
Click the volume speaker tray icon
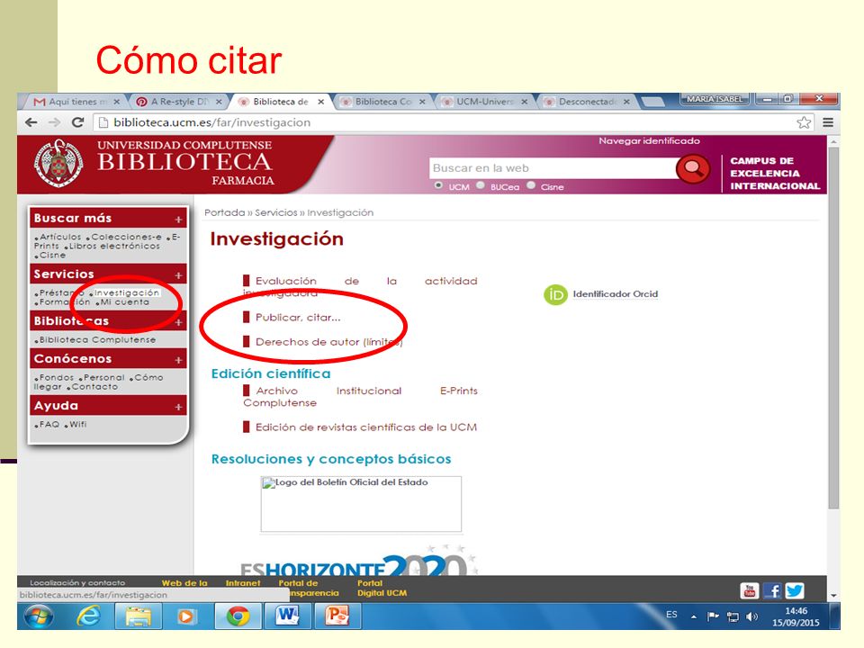point(751,616)
